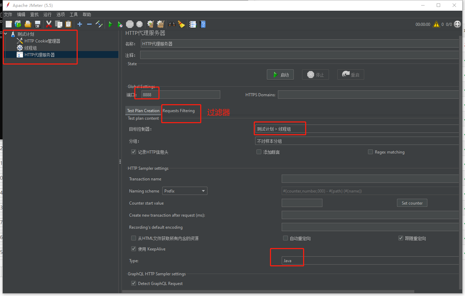Click the Set counter button
This screenshot has height=296, width=465.
click(412, 203)
